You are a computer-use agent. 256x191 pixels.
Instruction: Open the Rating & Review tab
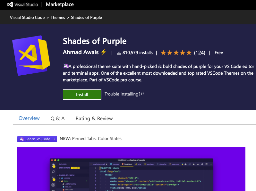click(94, 119)
